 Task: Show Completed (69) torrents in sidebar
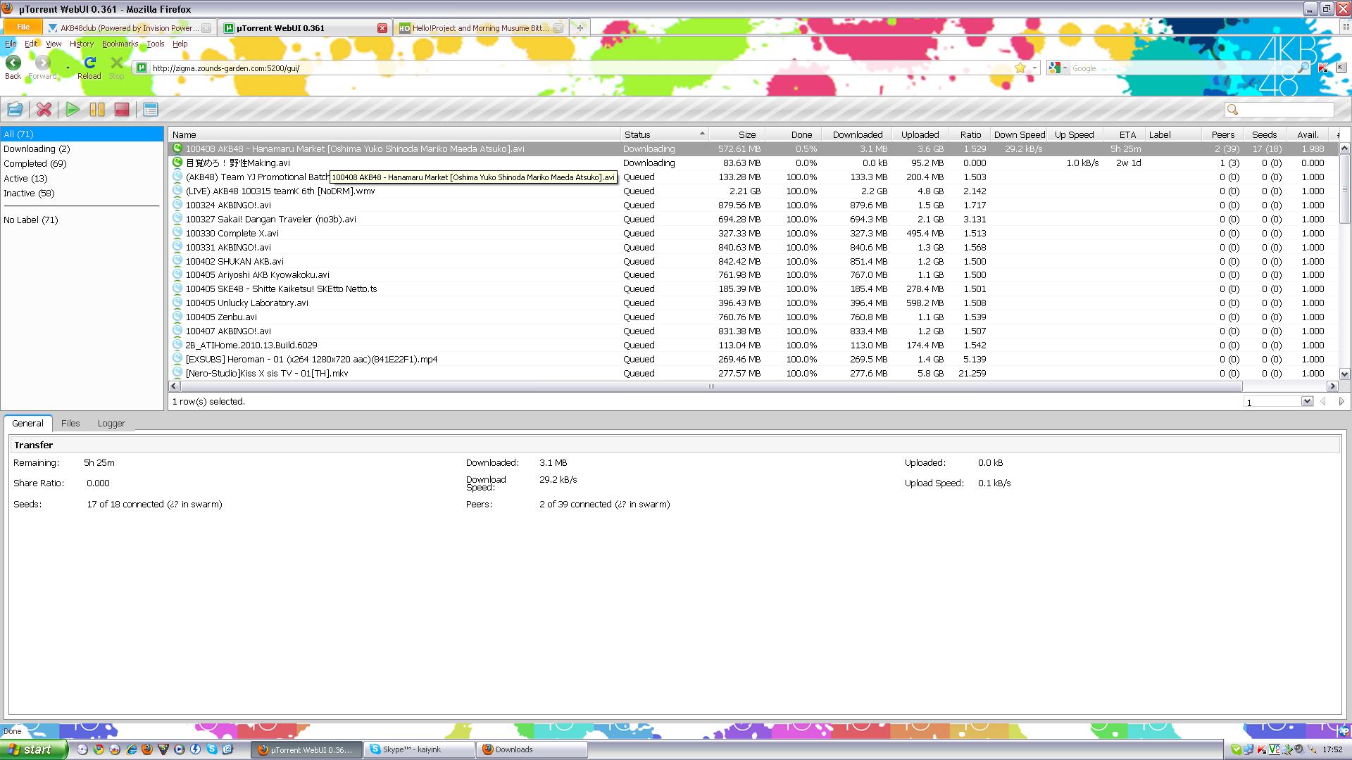pyautogui.click(x=35, y=164)
